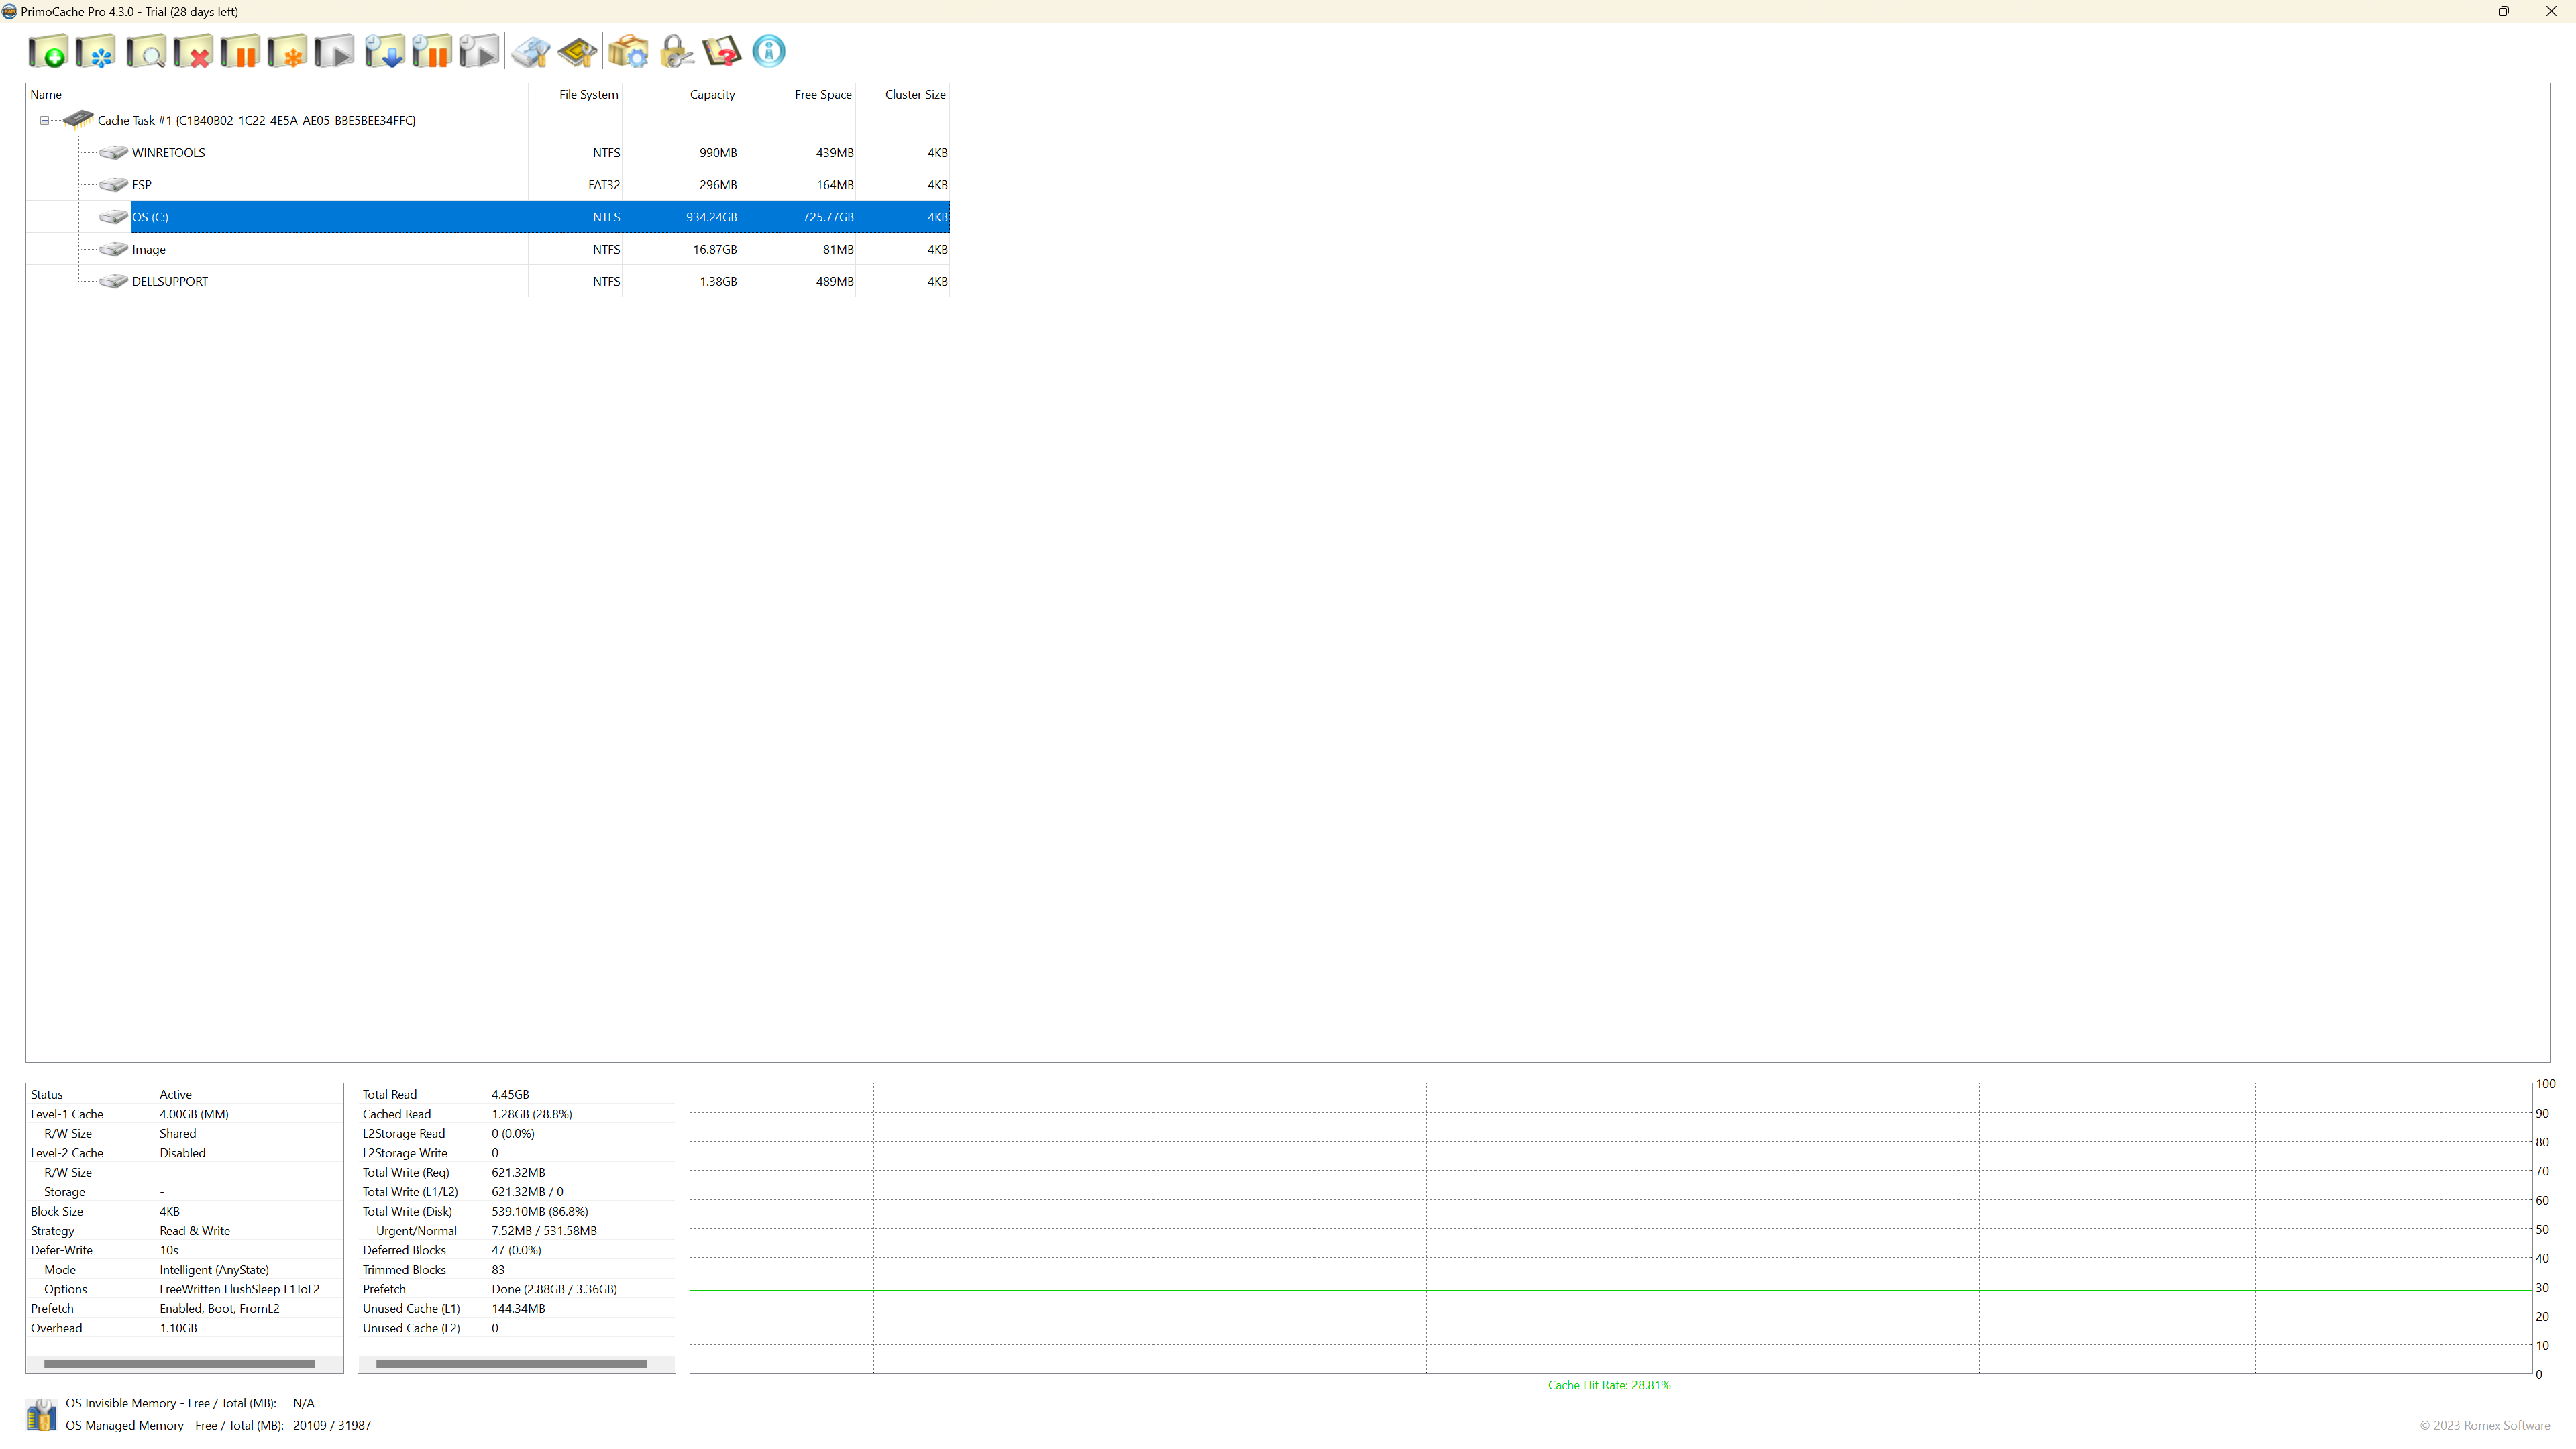Viewport: 2576px width, 1449px height.
Task: Flush deferred writes with blue down-arrow icon
Action: pos(384,51)
